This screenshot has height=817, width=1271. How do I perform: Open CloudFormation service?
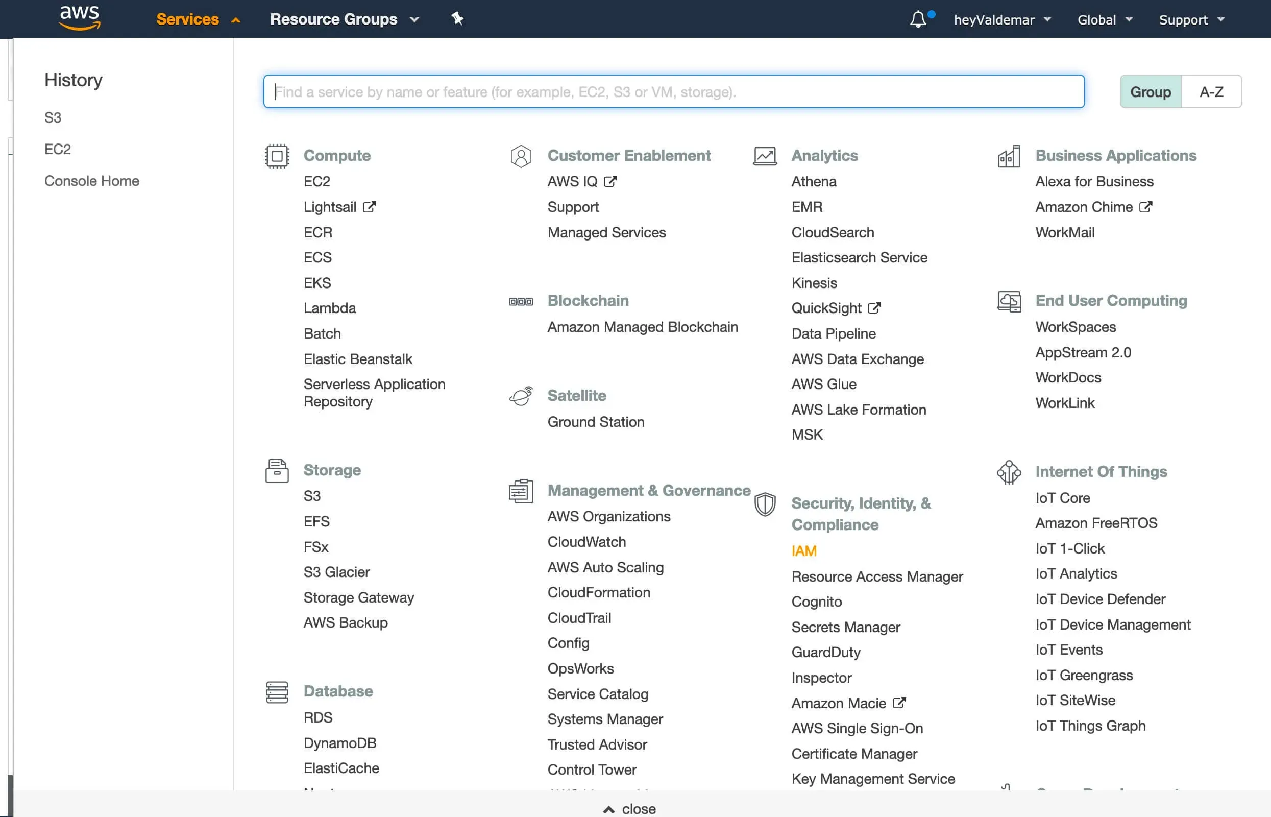click(x=599, y=593)
